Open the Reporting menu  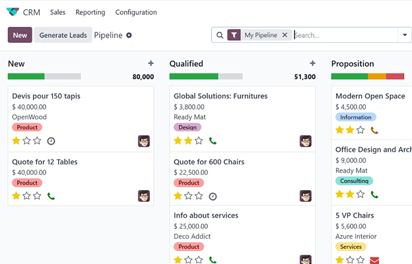90,12
